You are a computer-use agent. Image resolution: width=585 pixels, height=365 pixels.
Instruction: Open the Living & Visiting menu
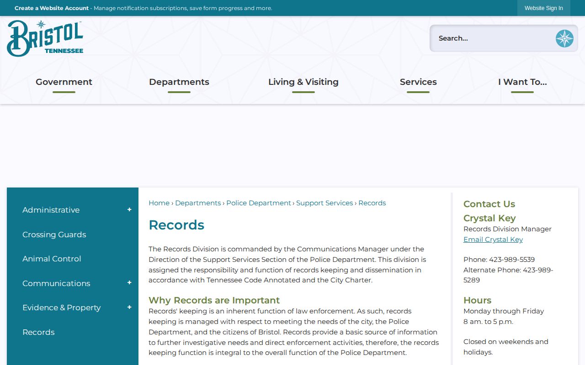303,82
